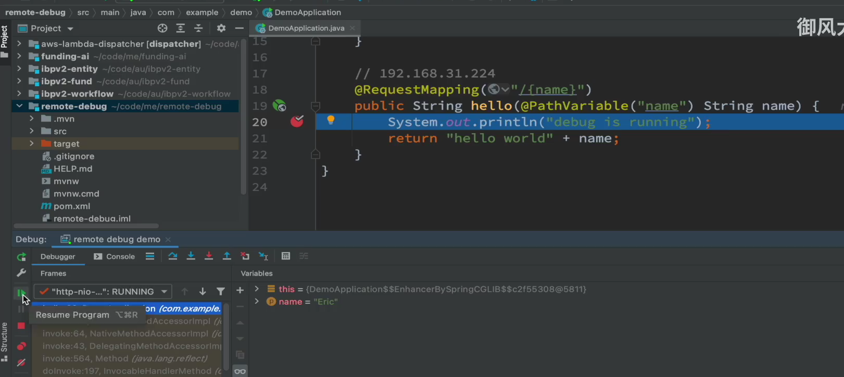Select frame invoke:43, DelegatingMethodAccessorImpl
844x377 pixels.
click(x=127, y=346)
